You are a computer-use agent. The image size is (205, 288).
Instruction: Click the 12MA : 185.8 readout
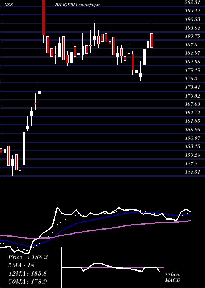point(27,274)
